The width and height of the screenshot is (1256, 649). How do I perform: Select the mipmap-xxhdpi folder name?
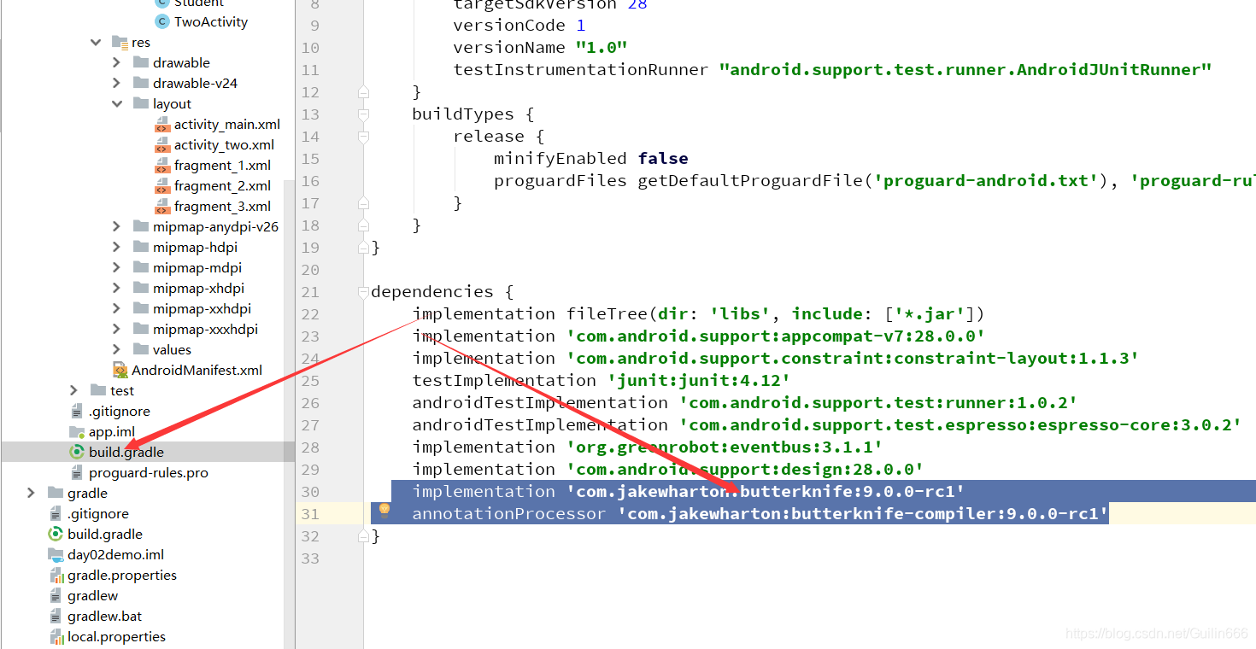pos(202,309)
